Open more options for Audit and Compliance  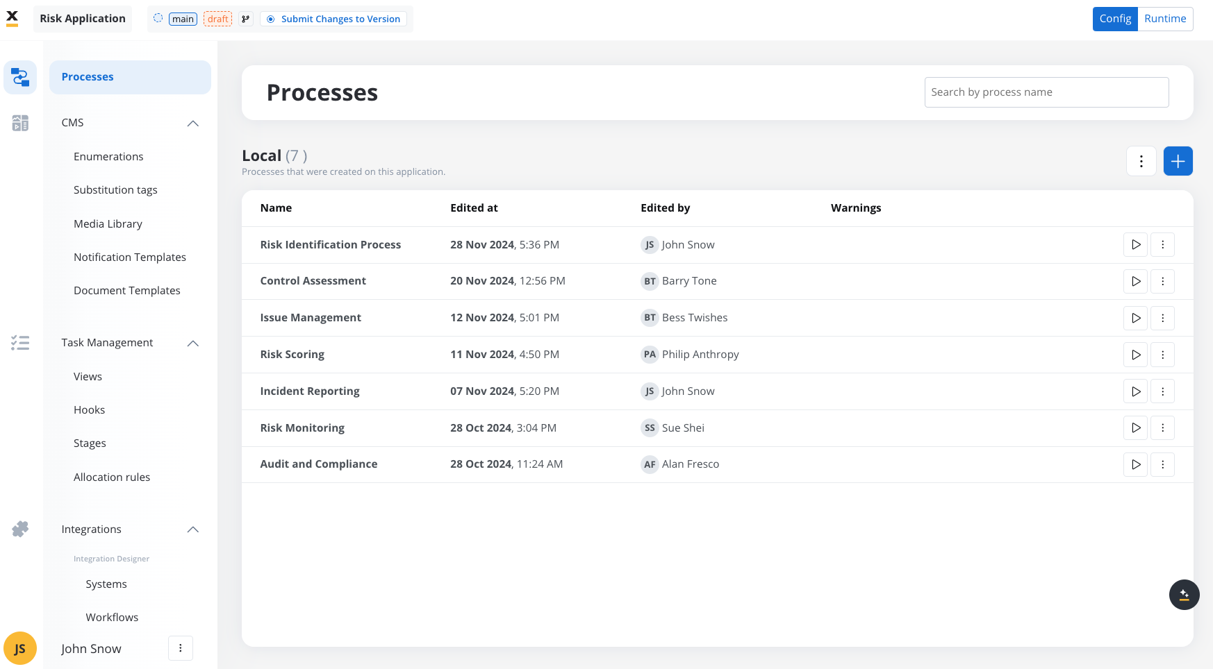coord(1162,464)
